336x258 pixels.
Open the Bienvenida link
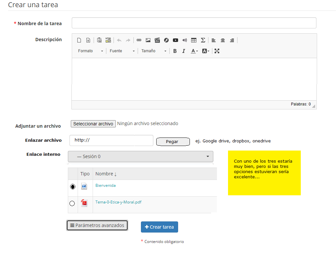pyautogui.click(x=105, y=185)
